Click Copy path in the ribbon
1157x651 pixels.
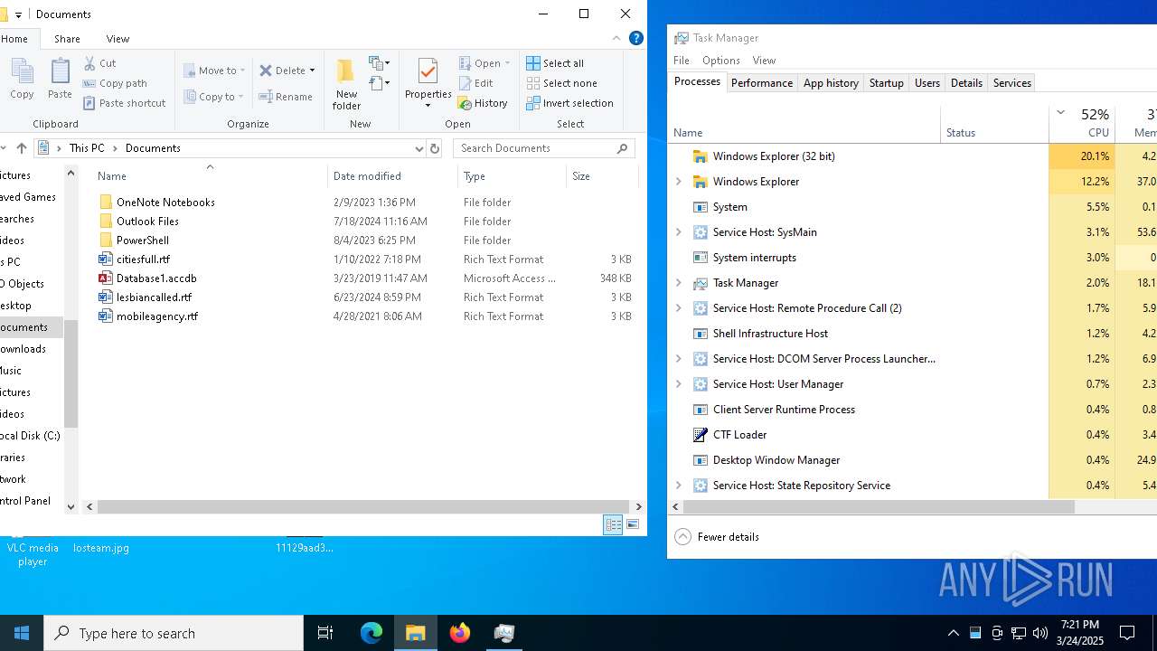coord(115,83)
